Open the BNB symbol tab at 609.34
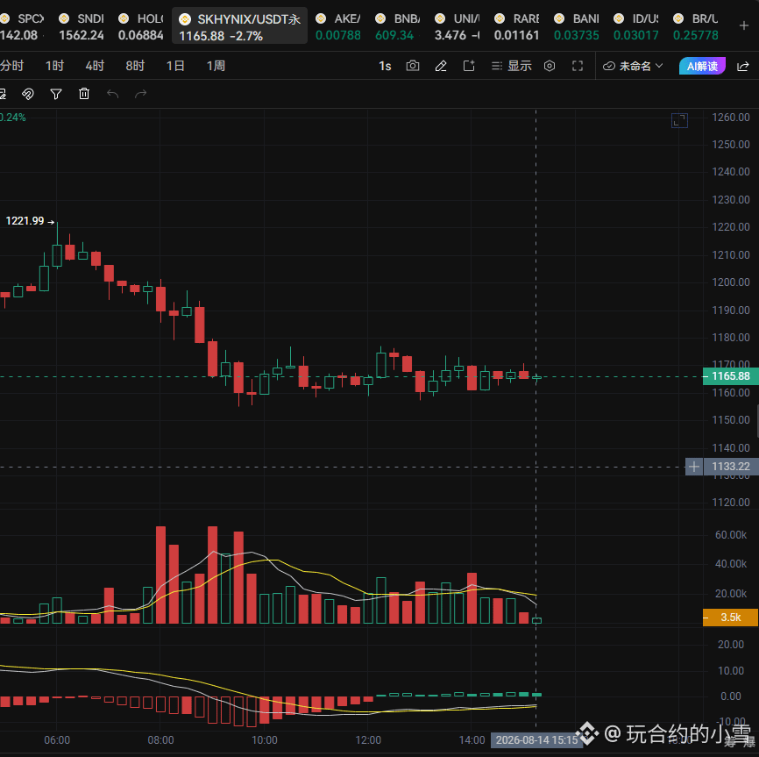Viewport: 759px width, 757px height. click(x=397, y=26)
